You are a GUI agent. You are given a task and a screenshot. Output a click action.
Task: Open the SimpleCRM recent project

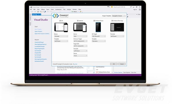(x=38, y=53)
